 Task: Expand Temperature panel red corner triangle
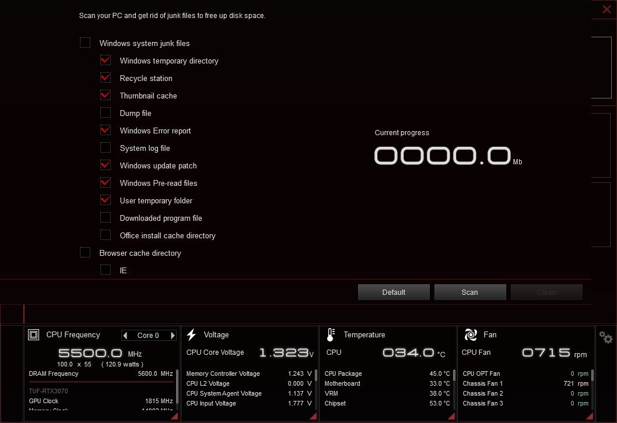tap(451, 416)
